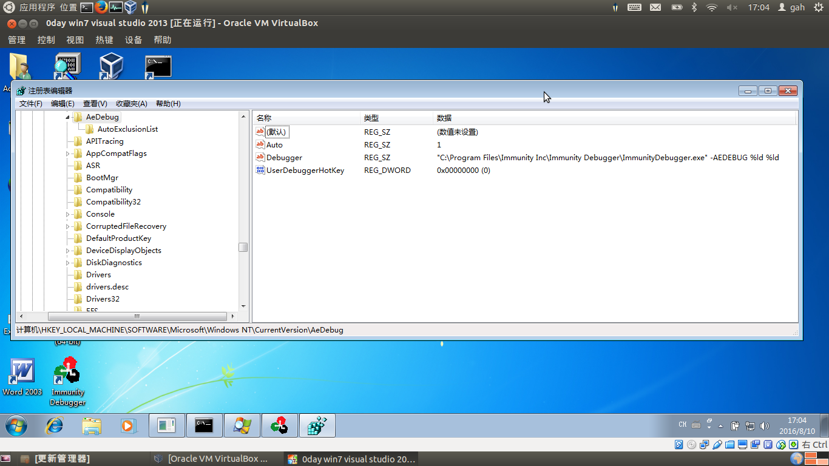The image size is (829, 466).
Task: Open the Windows Start menu orb
Action: (16, 426)
